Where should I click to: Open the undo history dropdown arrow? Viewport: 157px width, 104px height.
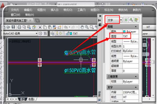[x=69, y=27]
